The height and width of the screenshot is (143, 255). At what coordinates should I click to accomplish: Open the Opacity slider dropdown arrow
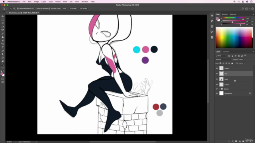(x=244, y=60)
